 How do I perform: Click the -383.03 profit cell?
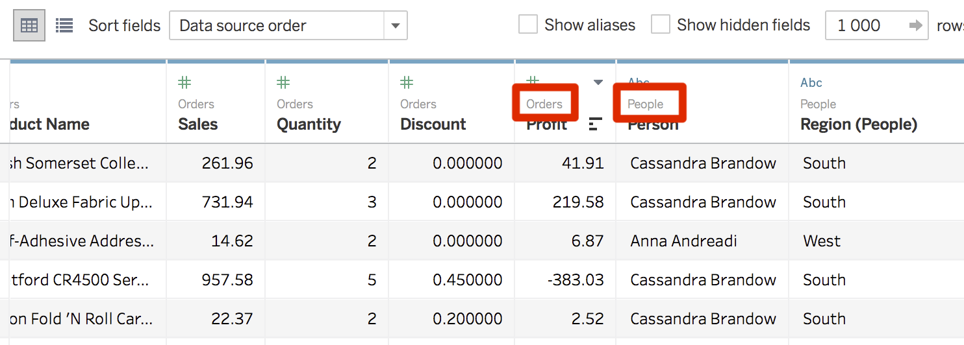tap(575, 280)
